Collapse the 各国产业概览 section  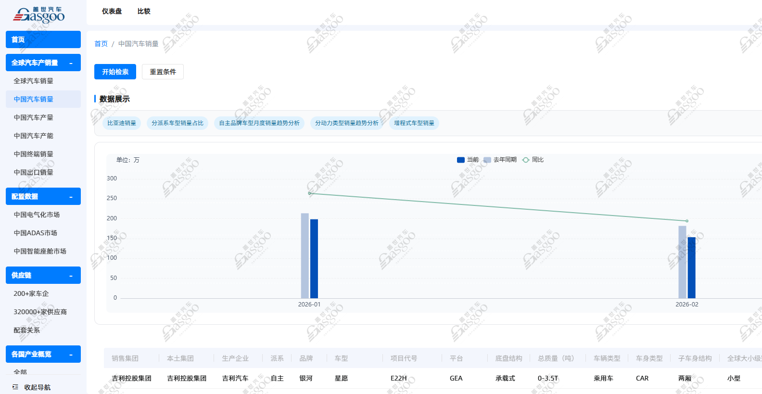(x=71, y=355)
